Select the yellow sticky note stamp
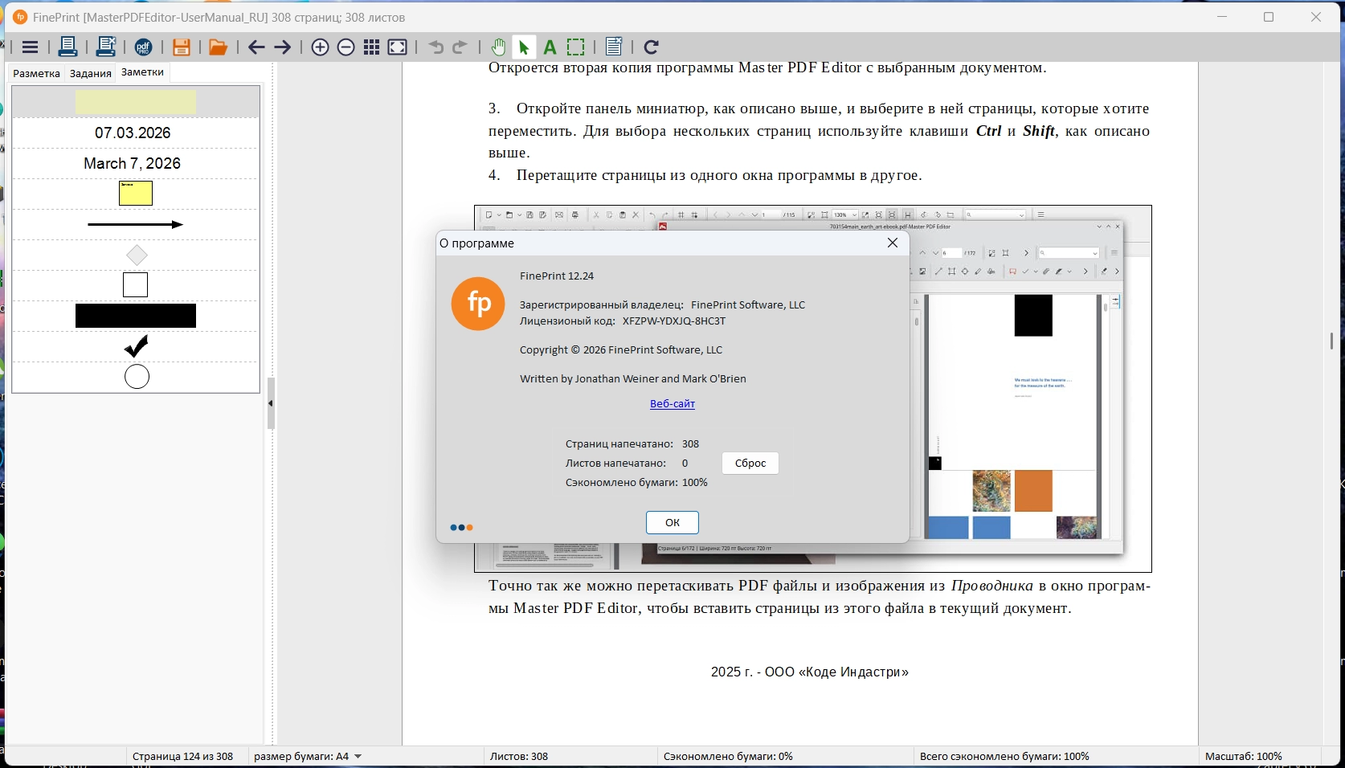1345x768 pixels. click(136, 194)
